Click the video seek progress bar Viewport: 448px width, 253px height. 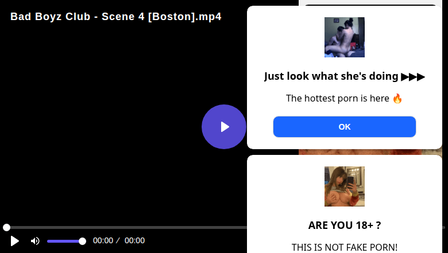click(x=126, y=228)
